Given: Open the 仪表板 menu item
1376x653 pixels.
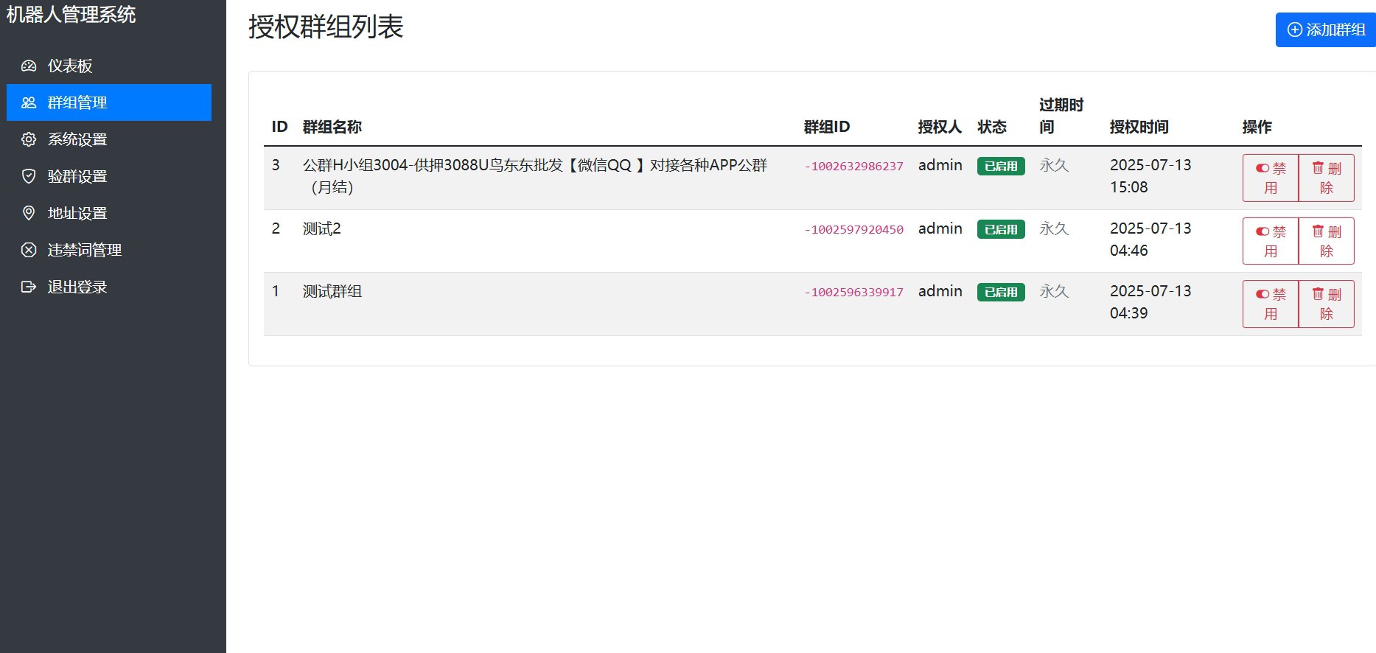Looking at the screenshot, I should tap(70, 66).
